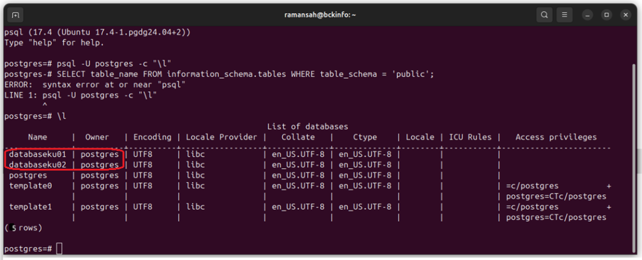This screenshot has width=642, height=260.
Task: Click the ERROR syntax error line
Action: click(95, 84)
